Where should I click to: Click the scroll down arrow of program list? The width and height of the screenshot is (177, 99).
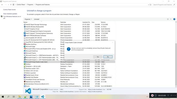(x=176, y=87)
